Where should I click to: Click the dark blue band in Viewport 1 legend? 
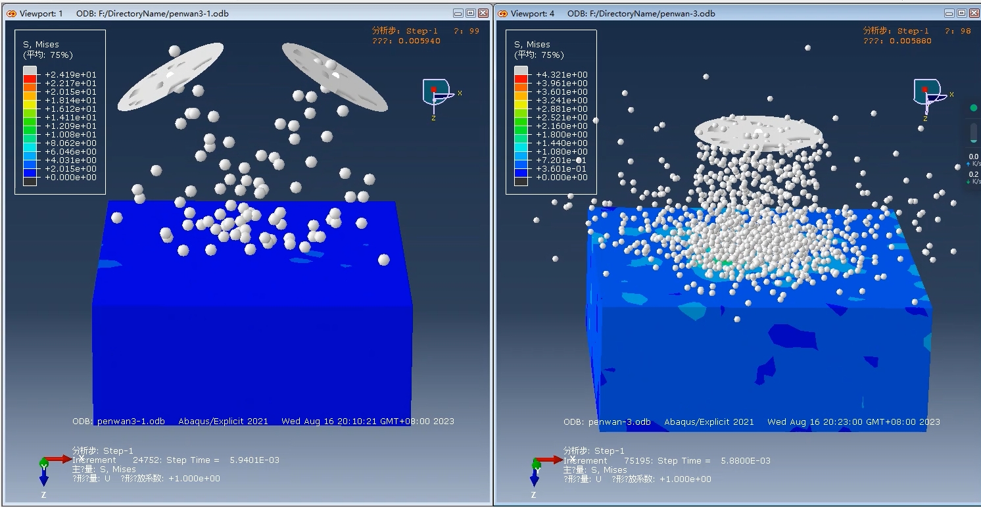tap(30, 173)
